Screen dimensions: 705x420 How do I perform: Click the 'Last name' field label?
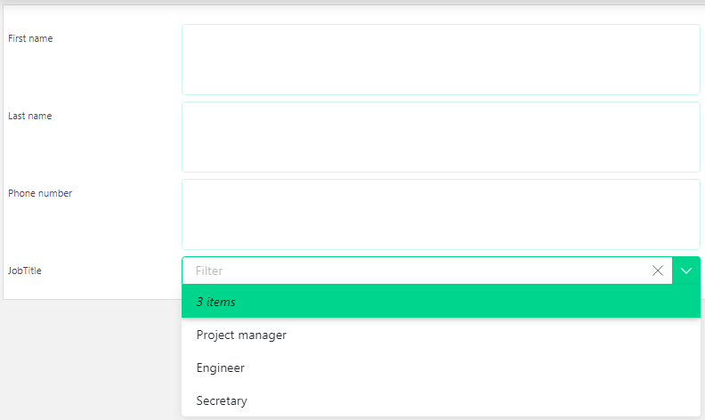[29, 116]
